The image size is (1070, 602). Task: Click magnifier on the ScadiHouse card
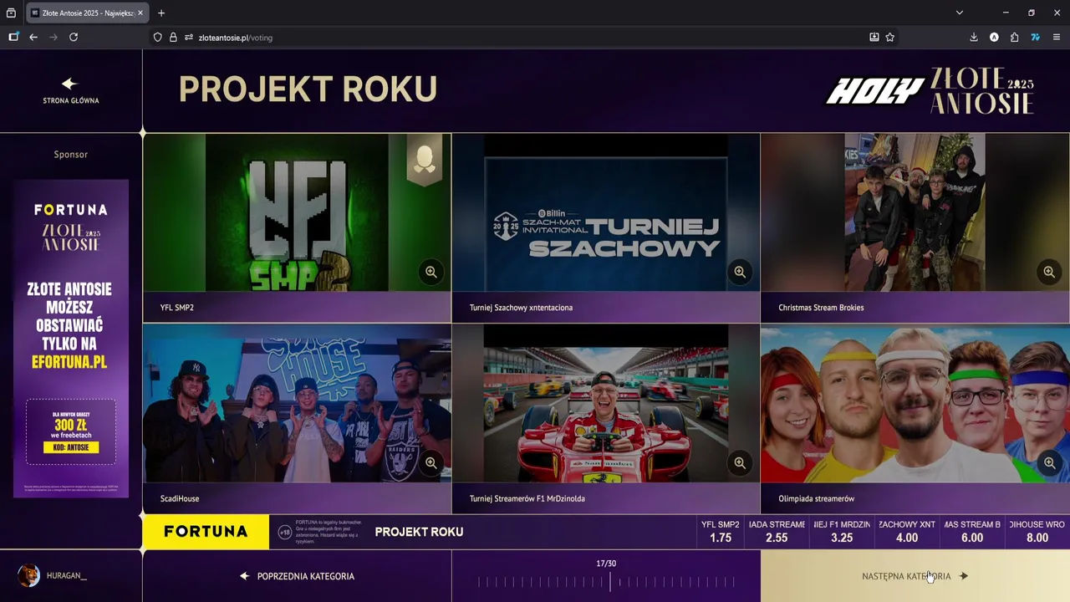click(x=431, y=462)
